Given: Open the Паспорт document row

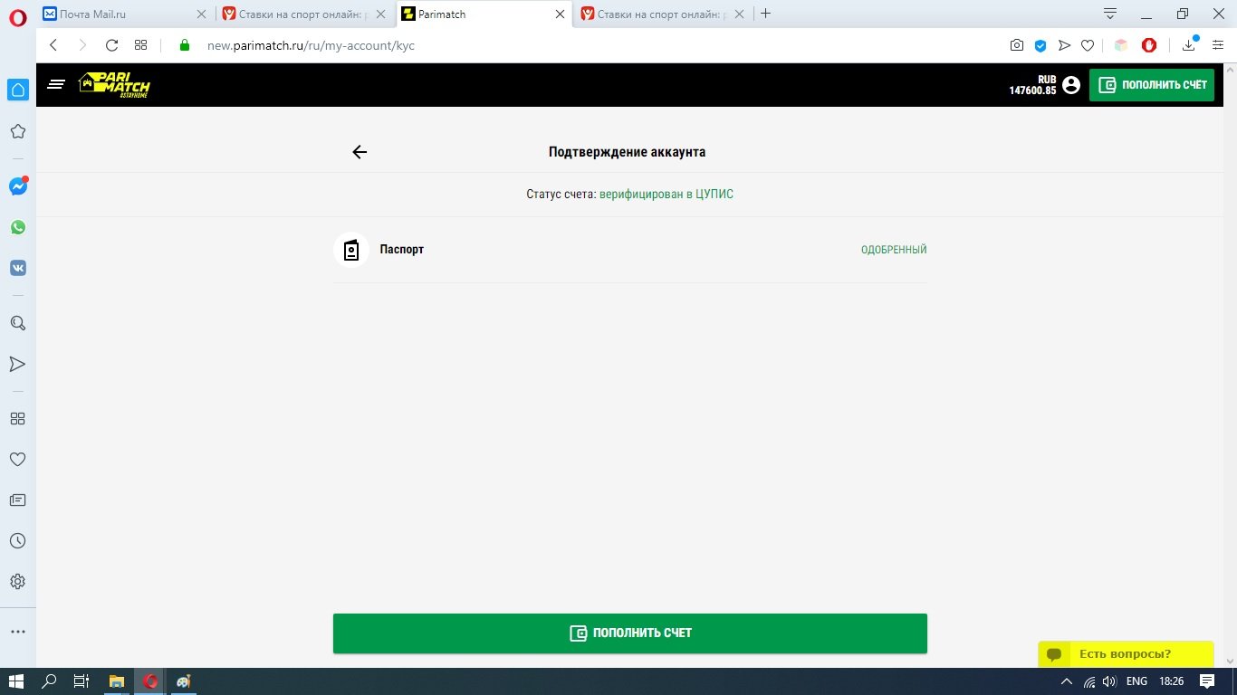Looking at the screenshot, I should pyautogui.click(x=629, y=250).
